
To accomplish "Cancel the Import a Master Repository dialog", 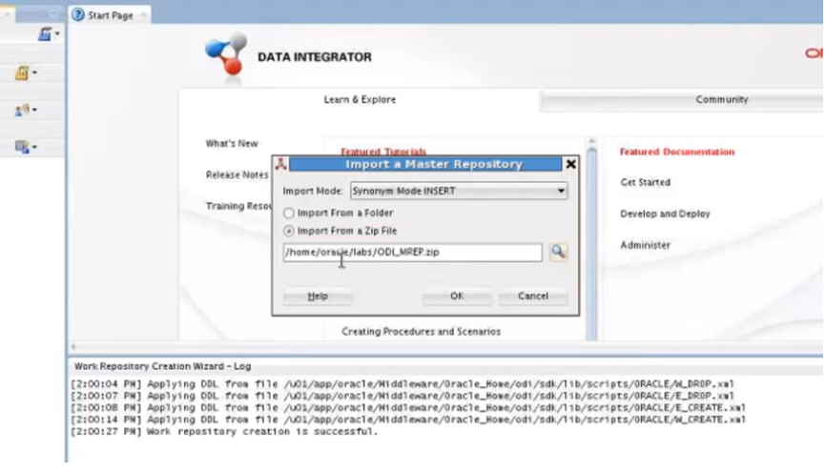I will tap(532, 297).
